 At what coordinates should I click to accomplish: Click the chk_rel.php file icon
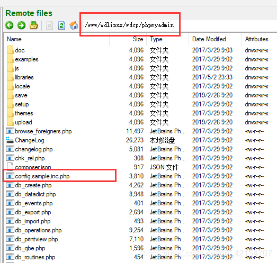10,158
